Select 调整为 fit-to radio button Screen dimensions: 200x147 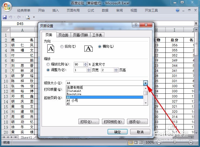(48, 70)
